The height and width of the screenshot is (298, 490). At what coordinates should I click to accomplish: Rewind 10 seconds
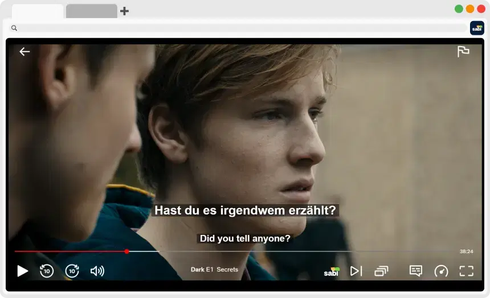coord(47,271)
